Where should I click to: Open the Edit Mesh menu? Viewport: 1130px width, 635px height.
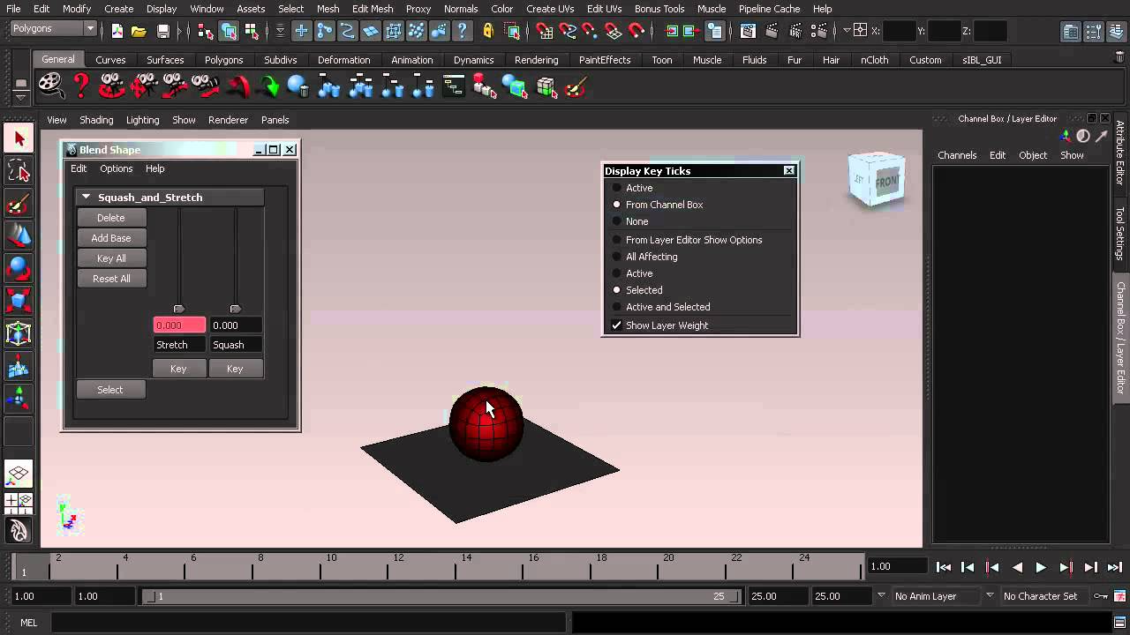pyautogui.click(x=373, y=9)
